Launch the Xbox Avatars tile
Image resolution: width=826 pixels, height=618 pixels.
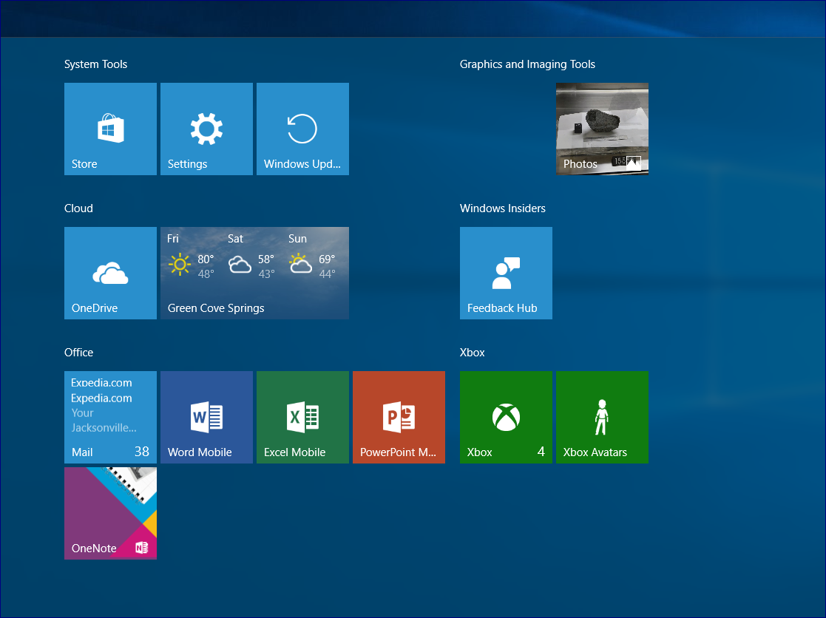pos(602,417)
